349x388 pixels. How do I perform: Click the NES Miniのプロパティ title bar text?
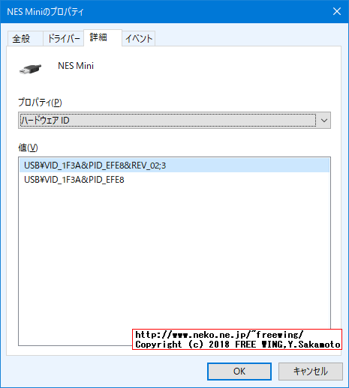[x=45, y=12]
